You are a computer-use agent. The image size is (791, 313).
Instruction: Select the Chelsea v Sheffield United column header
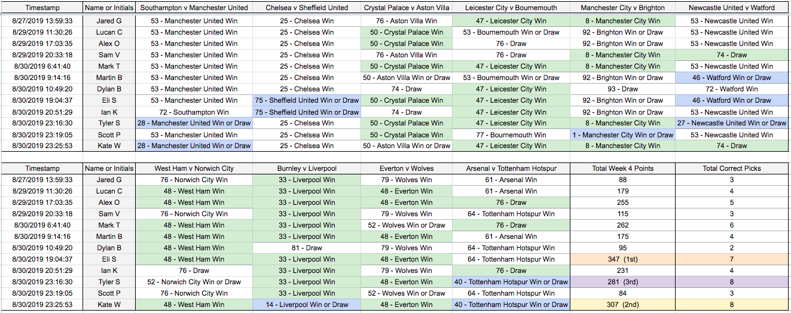tap(307, 8)
